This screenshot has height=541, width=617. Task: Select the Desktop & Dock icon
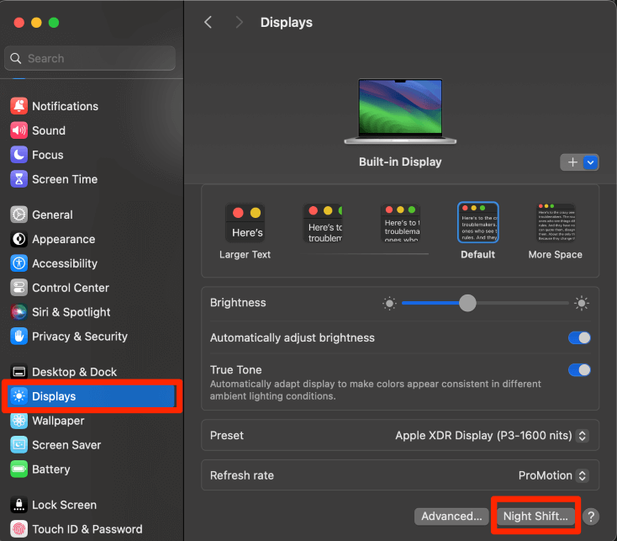tap(18, 372)
